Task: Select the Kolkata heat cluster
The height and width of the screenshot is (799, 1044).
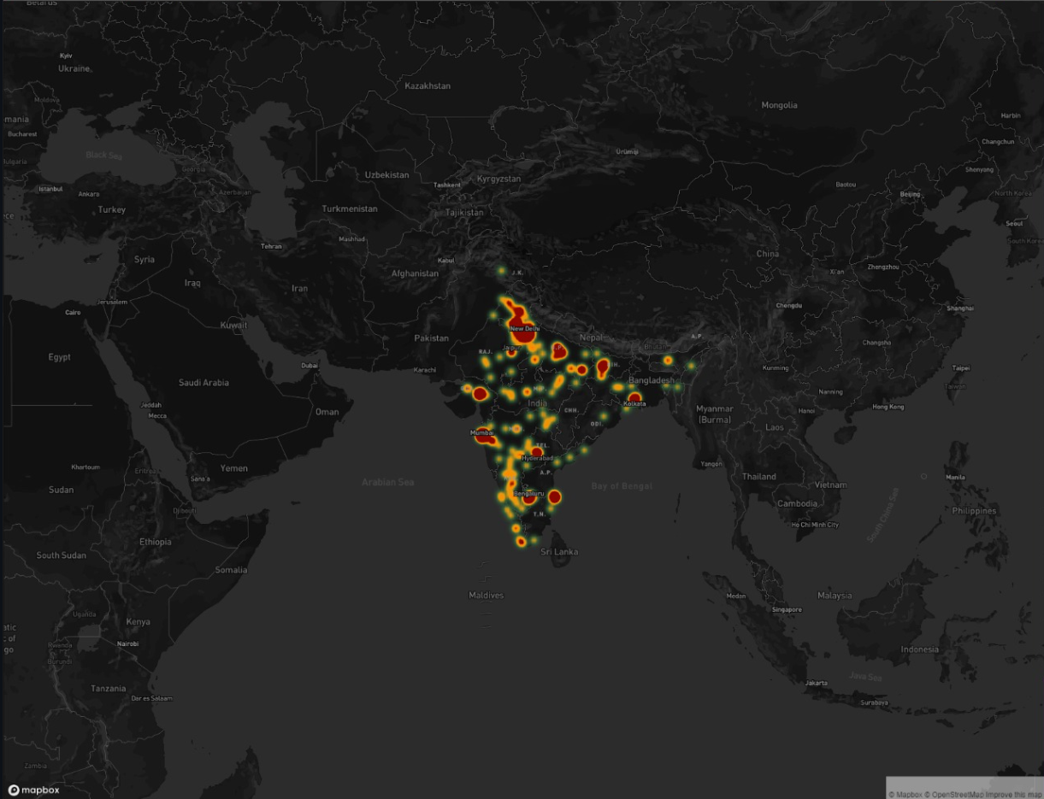Action: pos(634,397)
